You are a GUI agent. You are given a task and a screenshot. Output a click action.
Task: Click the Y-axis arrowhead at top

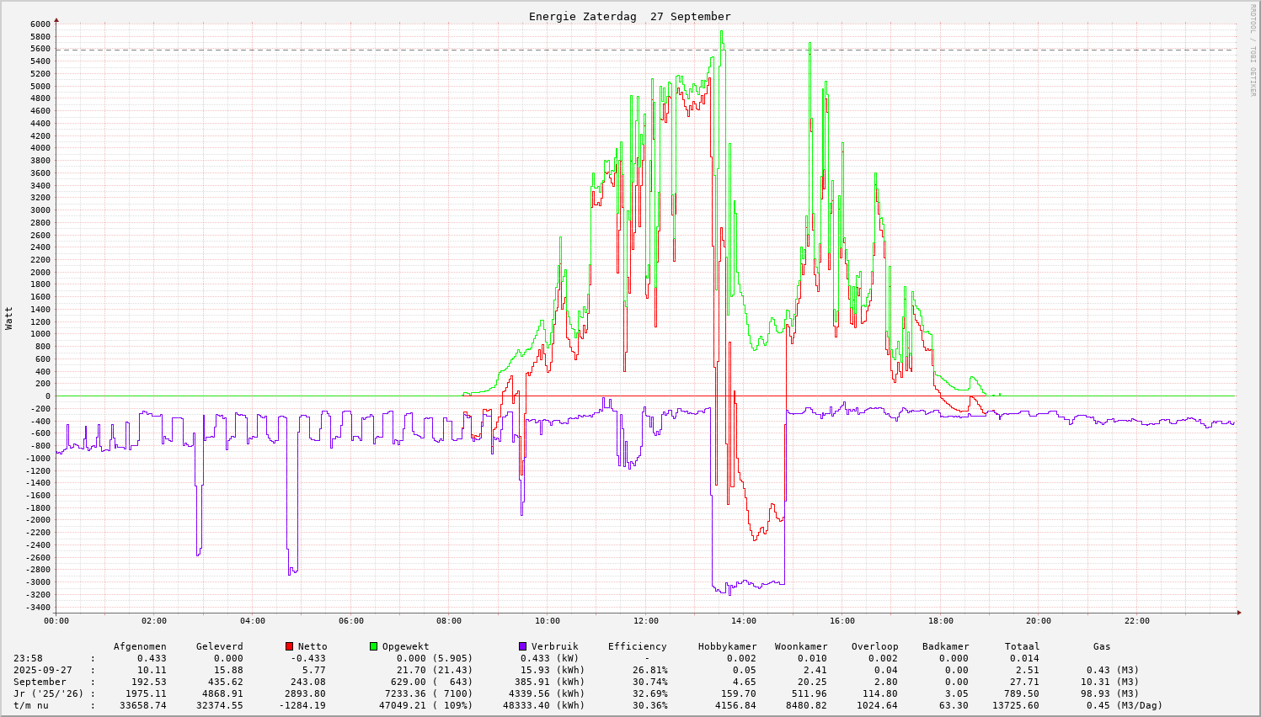coord(56,19)
